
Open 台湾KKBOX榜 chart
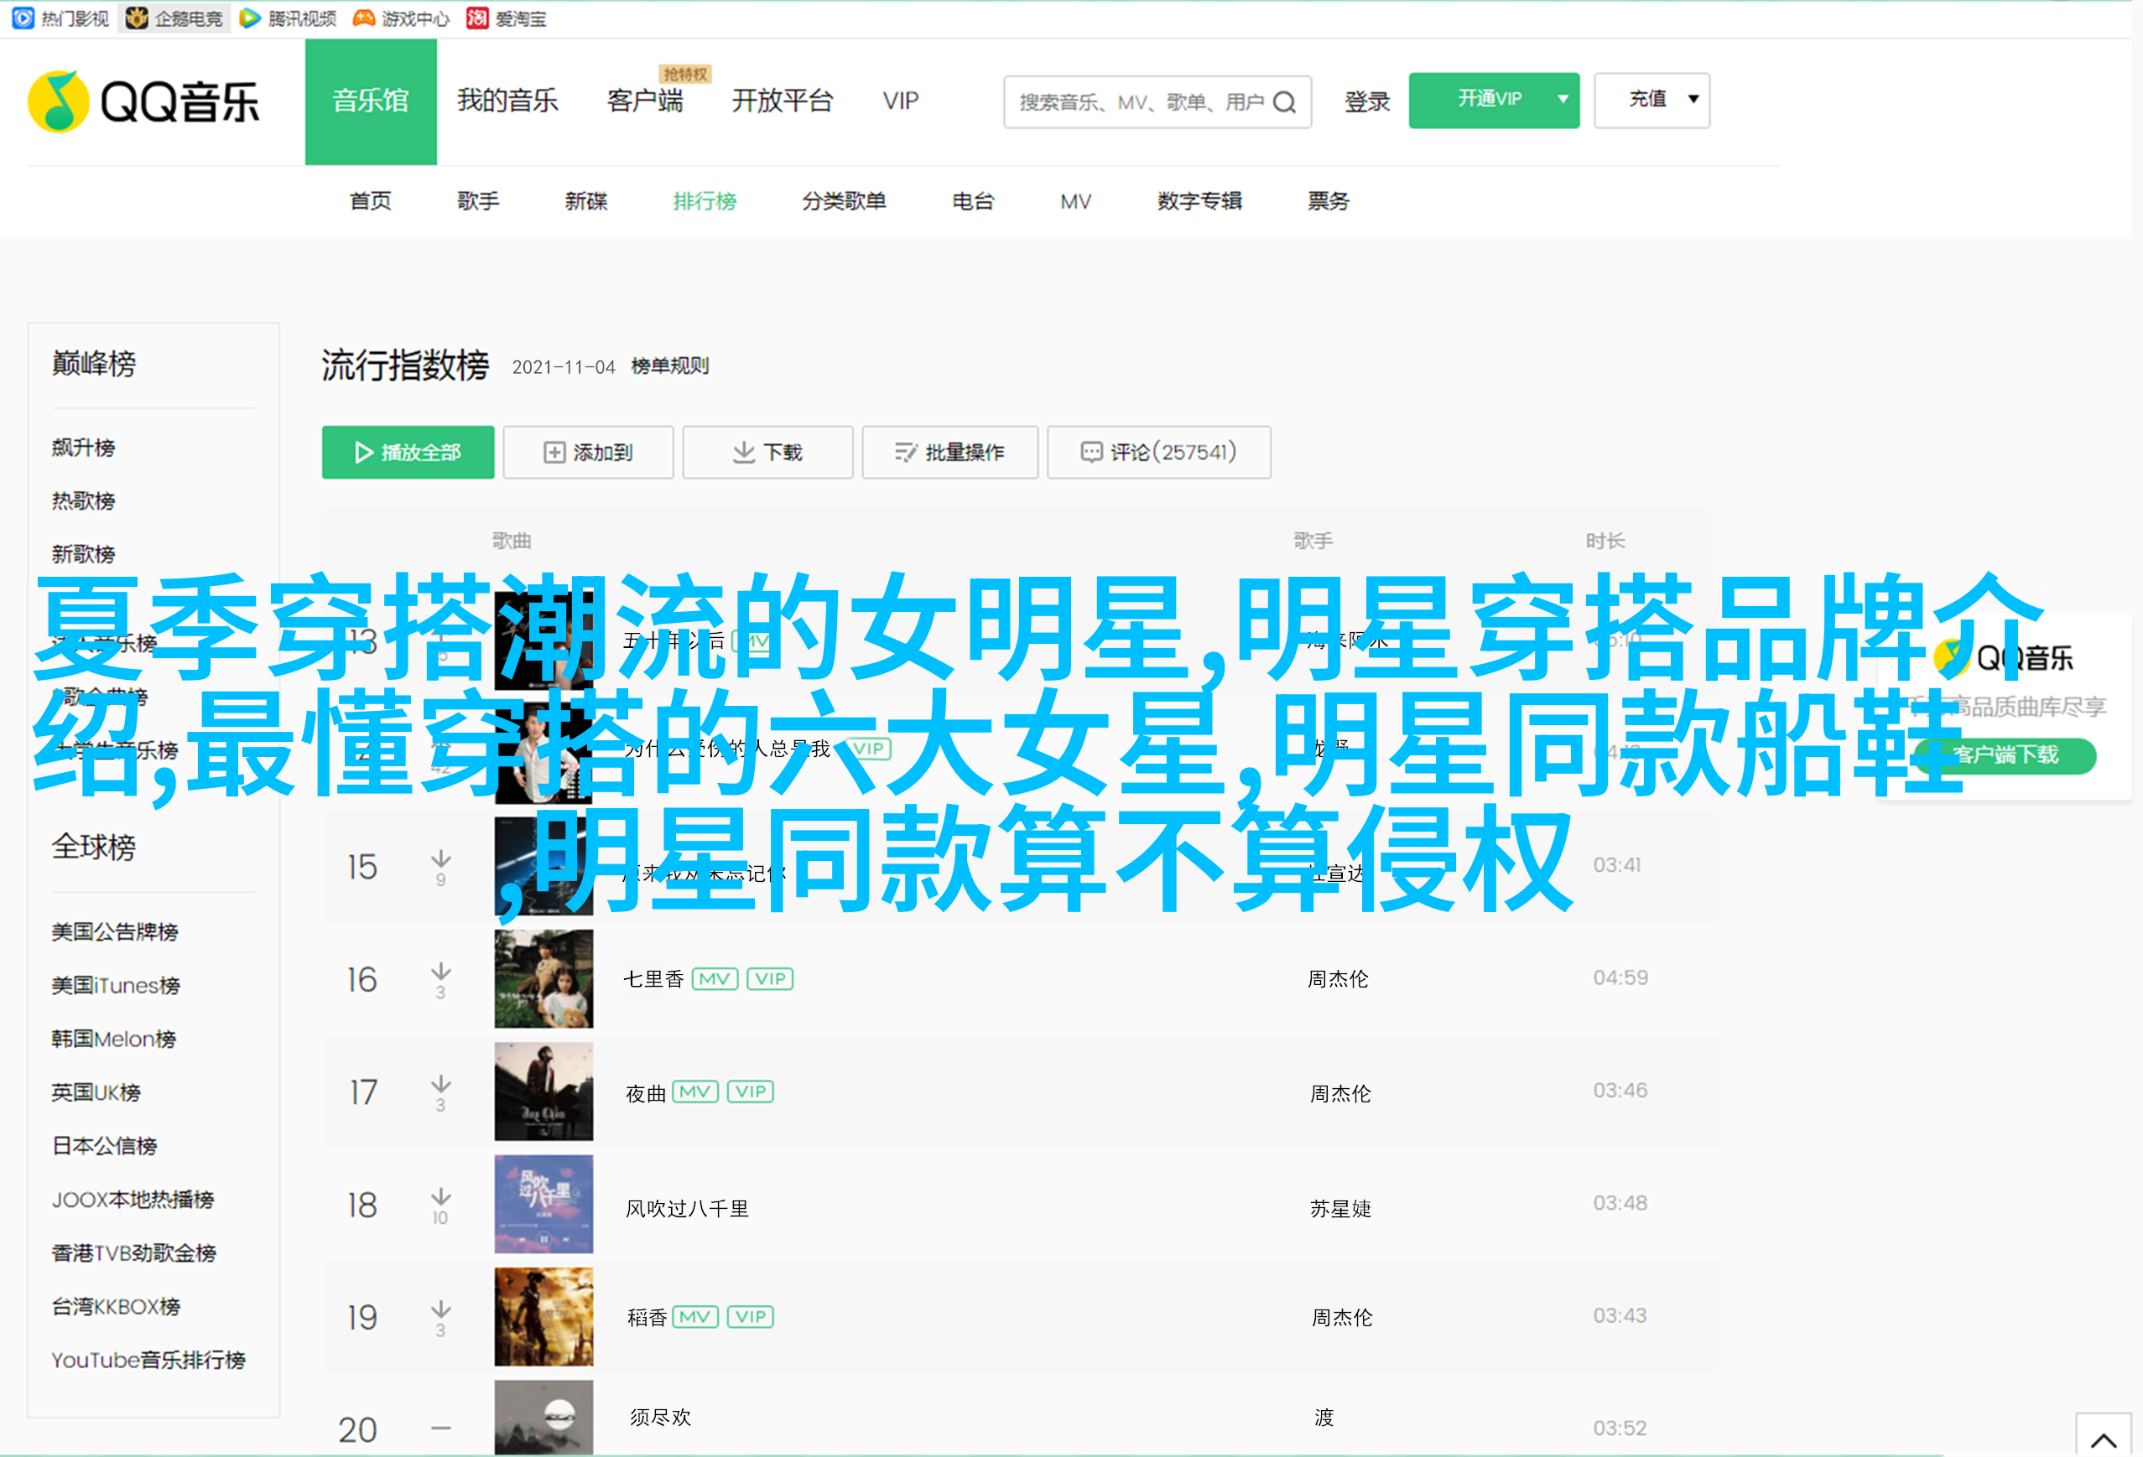pyautogui.click(x=117, y=1307)
